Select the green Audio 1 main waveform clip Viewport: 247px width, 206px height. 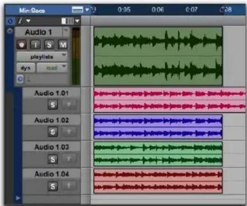pos(158,56)
